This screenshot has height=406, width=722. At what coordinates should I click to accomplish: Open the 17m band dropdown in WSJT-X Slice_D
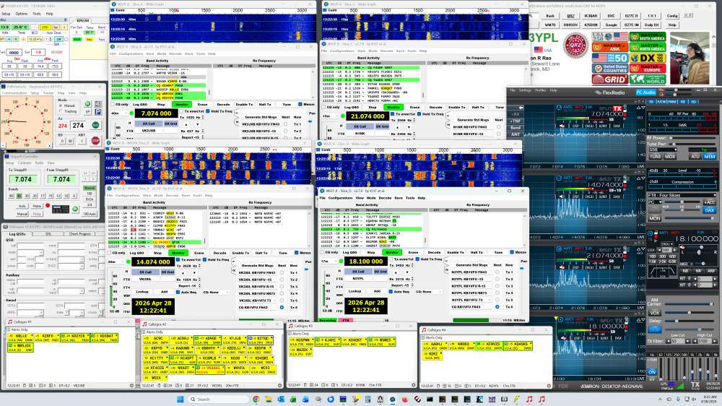[x=330, y=262]
